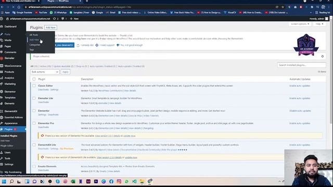Viewport: 333px width, 187px height.
Task: Open the Google Translate bookmark
Action: click(x=22, y=12)
